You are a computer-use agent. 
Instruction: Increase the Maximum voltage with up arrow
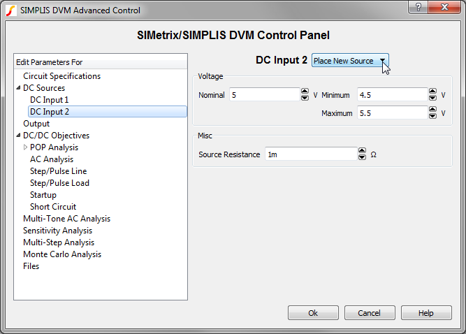433,110
